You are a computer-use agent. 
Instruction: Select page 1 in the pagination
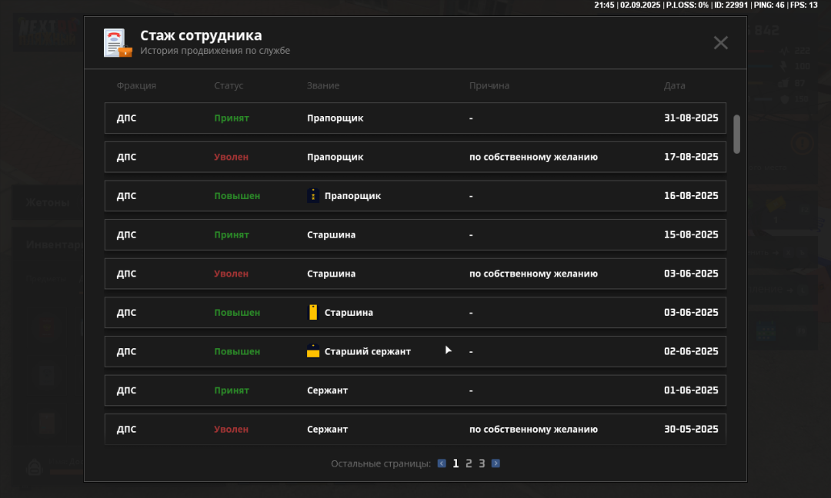click(x=456, y=463)
